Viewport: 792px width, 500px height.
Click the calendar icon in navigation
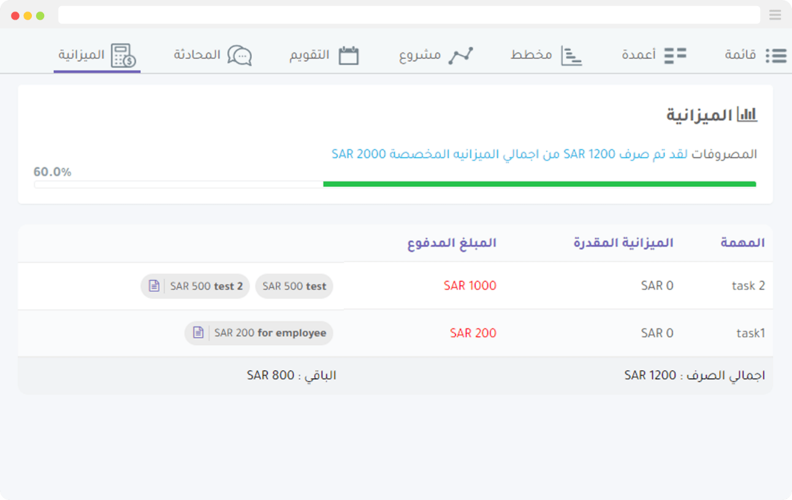pos(348,56)
